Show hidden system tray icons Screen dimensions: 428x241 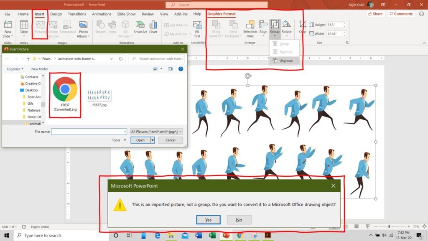tap(371, 235)
